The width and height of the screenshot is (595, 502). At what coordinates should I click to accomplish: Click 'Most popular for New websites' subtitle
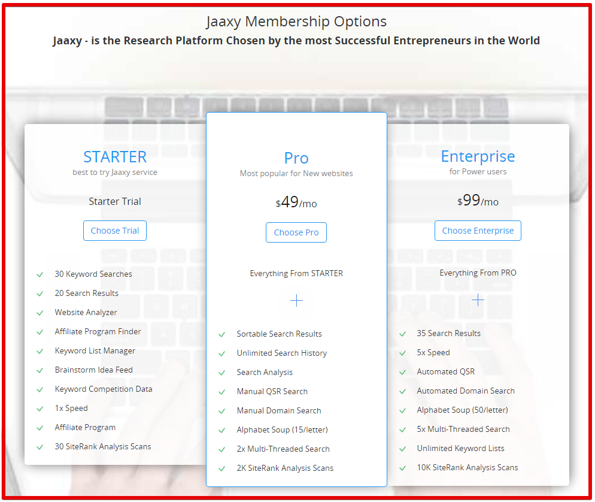[x=296, y=174]
